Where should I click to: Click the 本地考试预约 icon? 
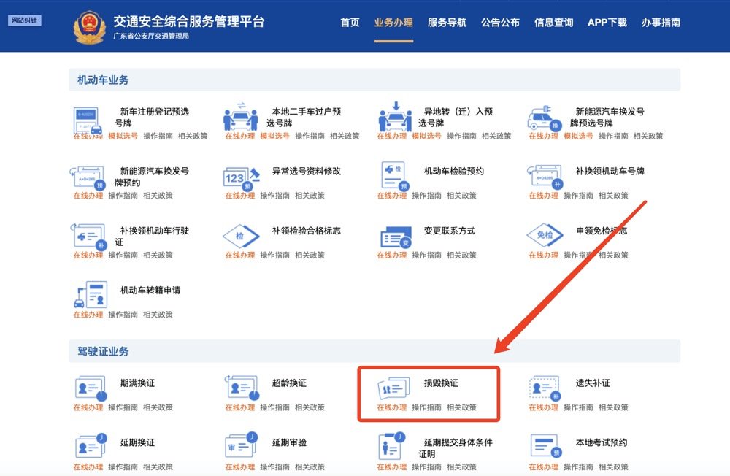[x=545, y=446]
